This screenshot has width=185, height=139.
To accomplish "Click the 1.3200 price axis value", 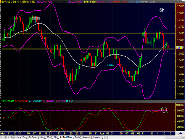I will (x=181, y=94).
